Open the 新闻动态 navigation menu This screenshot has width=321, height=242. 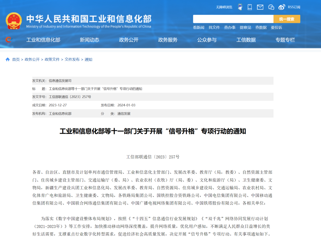pos(89,40)
